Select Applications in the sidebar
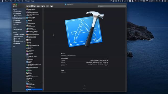 [x=19, y=18]
